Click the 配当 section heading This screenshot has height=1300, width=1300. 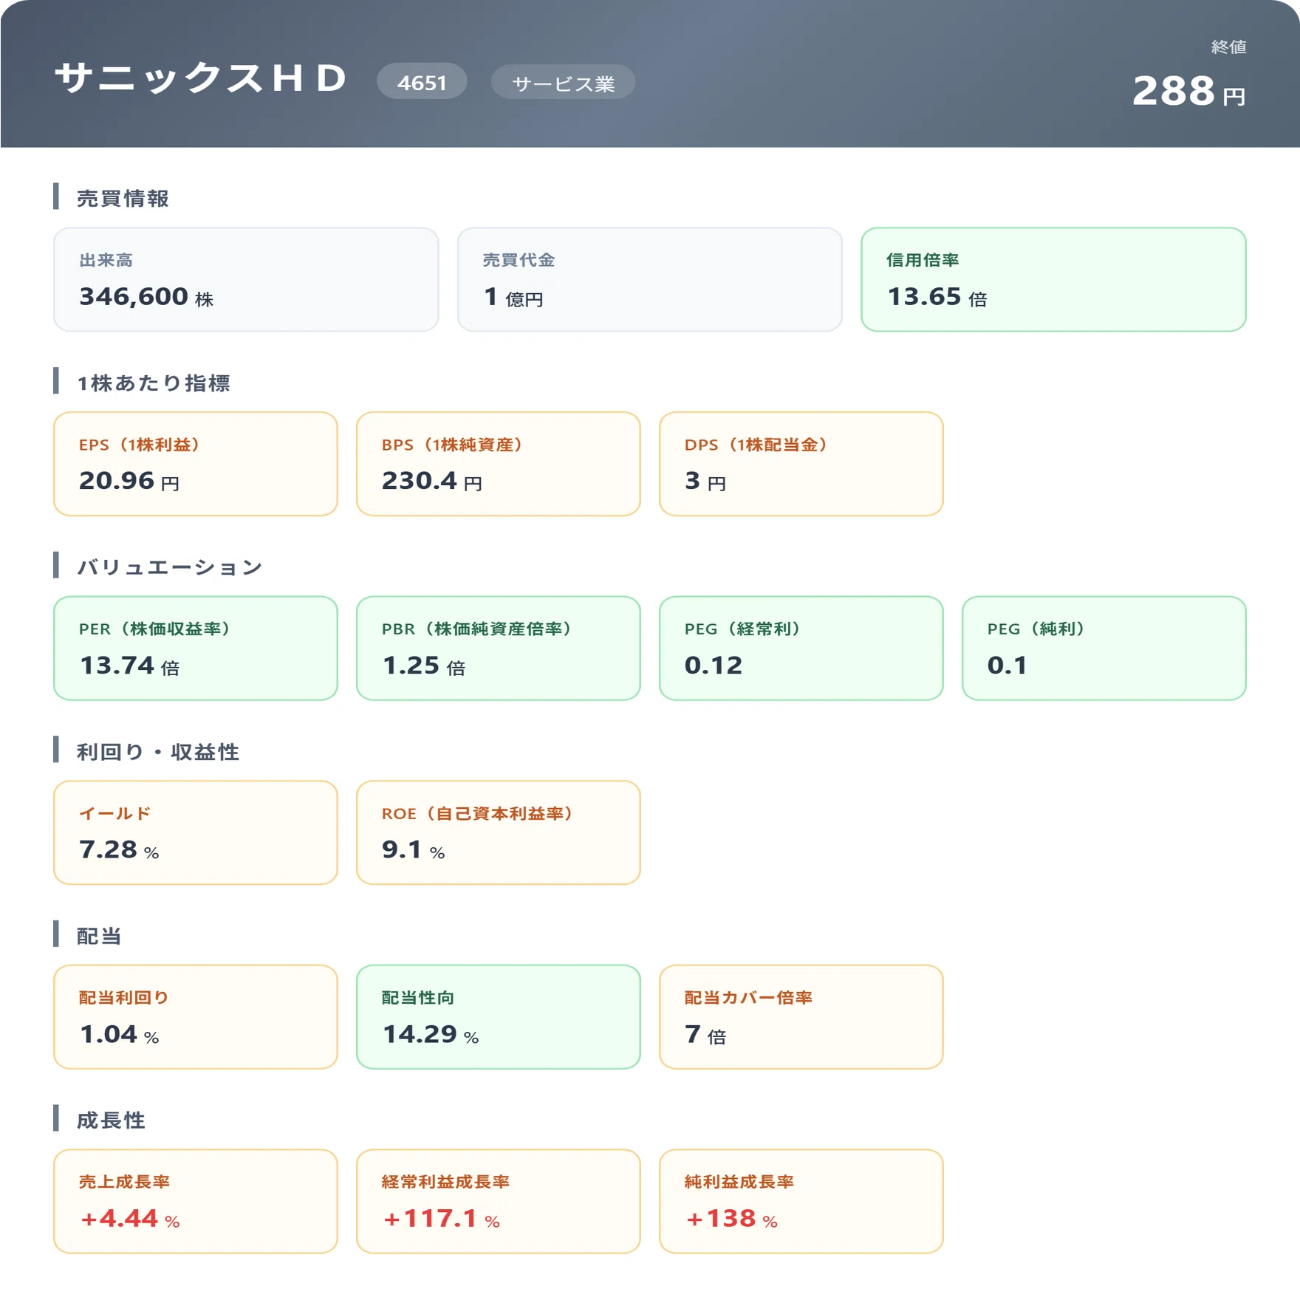coord(99,936)
